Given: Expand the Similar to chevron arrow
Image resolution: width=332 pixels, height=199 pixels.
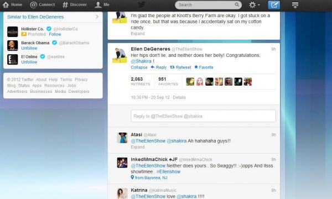Looking at the screenshot, I should click(97, 17).
